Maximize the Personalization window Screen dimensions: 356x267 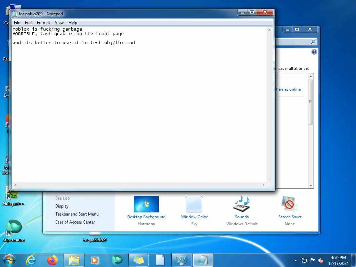click(297, 30)
